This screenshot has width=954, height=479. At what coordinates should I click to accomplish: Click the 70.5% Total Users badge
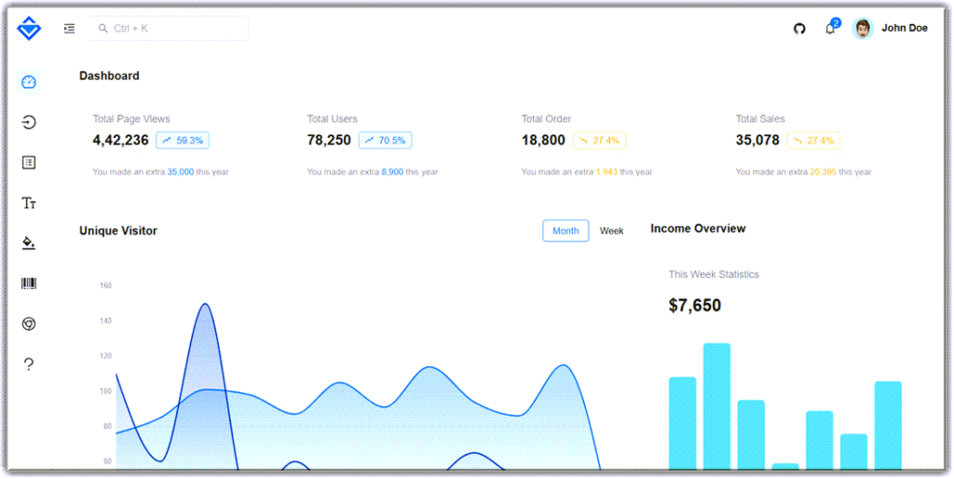click(x=385, y=141)
